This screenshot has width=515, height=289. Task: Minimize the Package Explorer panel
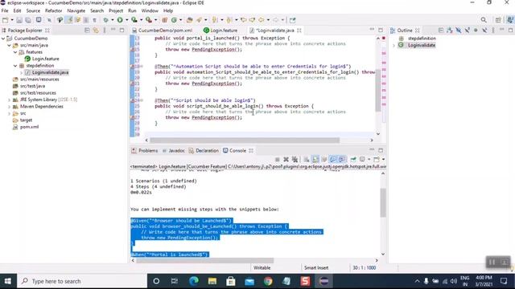(x=113, y=30)
